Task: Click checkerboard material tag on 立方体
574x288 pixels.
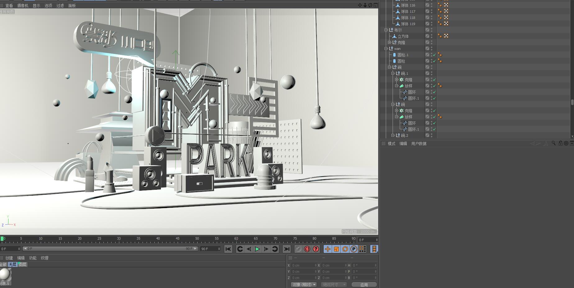Action: (x=446, y=36)
